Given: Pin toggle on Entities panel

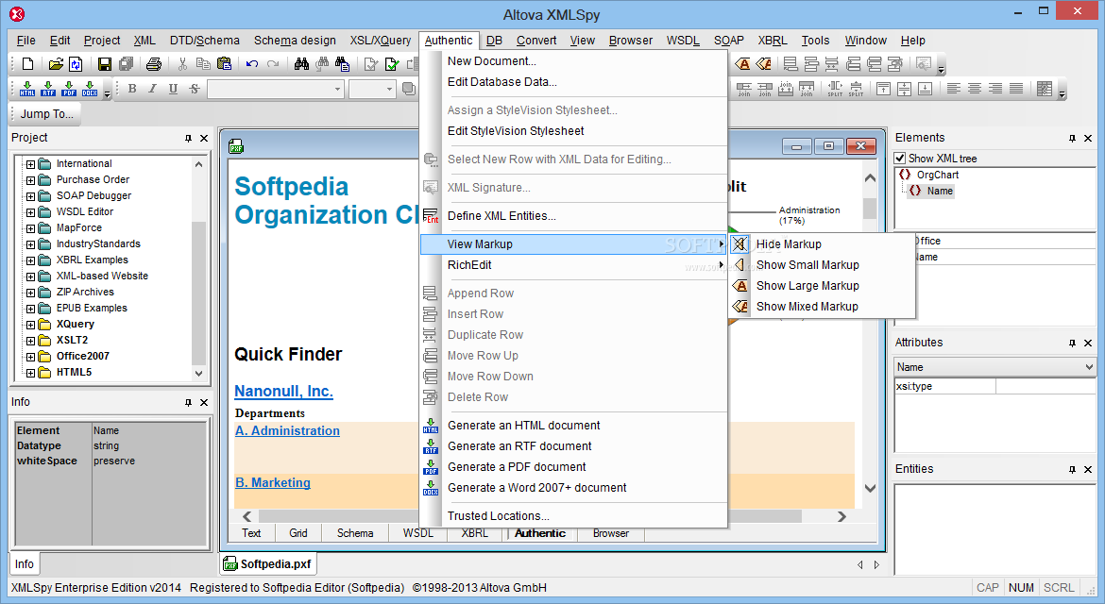Looking at the screenshot, I should [1072, 470].
